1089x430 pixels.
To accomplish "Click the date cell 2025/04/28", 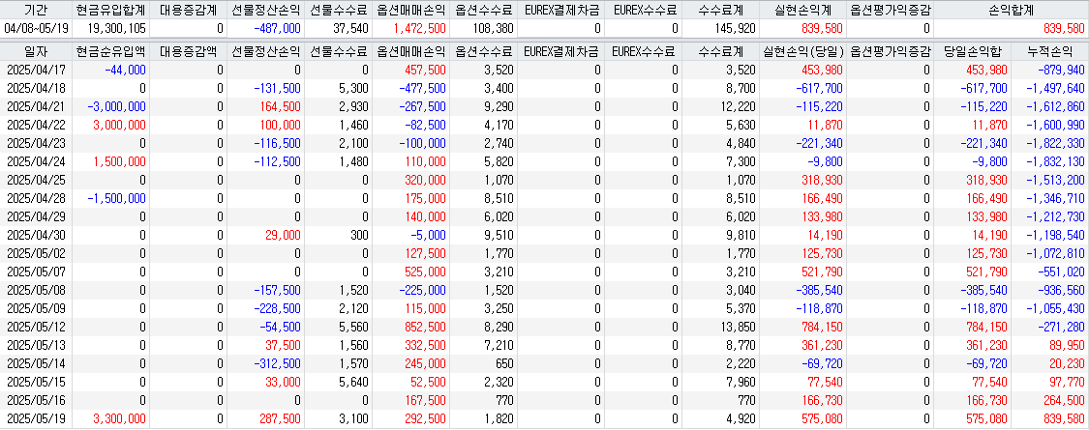I will (x=36, y=198).
